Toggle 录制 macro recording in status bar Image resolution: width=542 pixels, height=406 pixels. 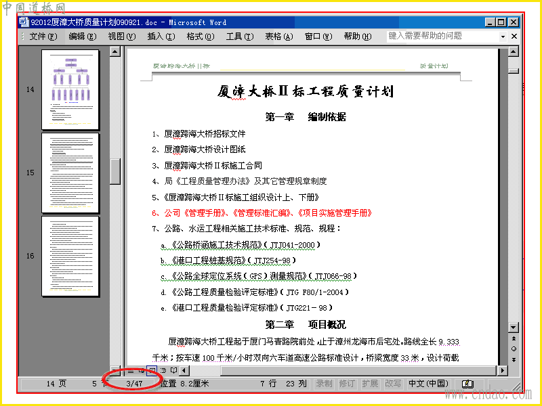point(324,384)
